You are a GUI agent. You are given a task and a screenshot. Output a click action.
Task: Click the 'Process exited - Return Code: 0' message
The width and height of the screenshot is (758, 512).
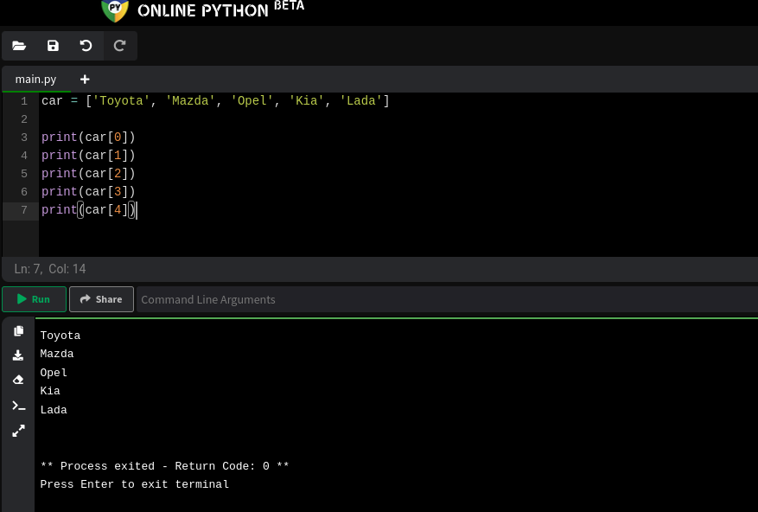[165, 466]
